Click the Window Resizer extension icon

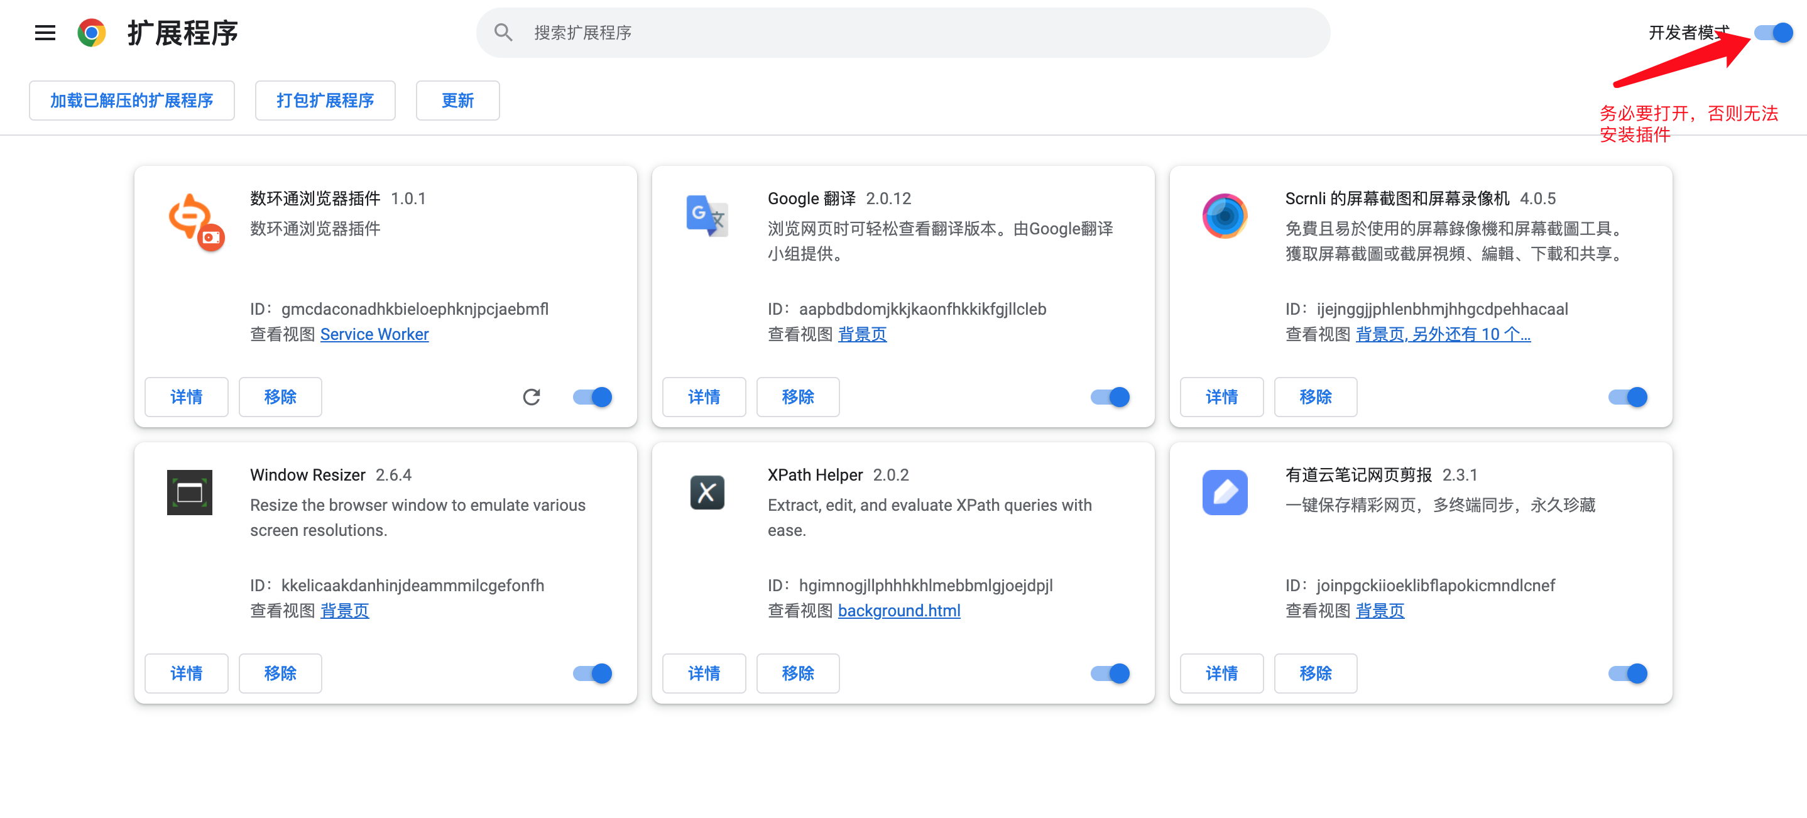click(189, 493)
